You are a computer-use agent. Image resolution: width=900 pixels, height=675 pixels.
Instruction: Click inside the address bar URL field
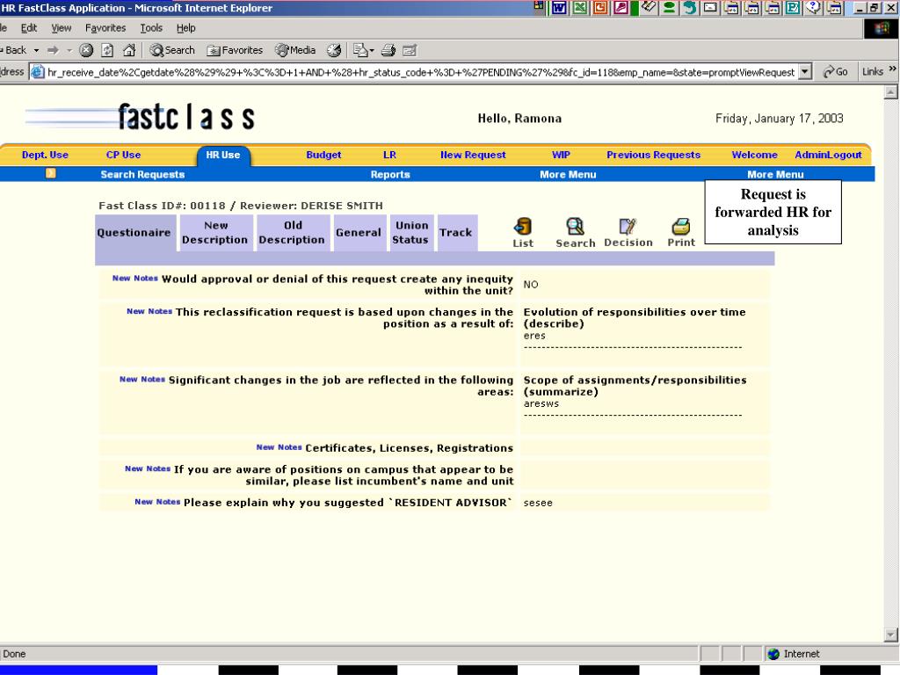(421, 72)
